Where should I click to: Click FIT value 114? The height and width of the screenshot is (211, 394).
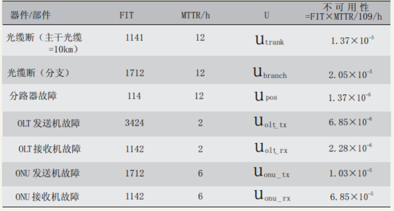pyautogui.click(x=134, y=95)
